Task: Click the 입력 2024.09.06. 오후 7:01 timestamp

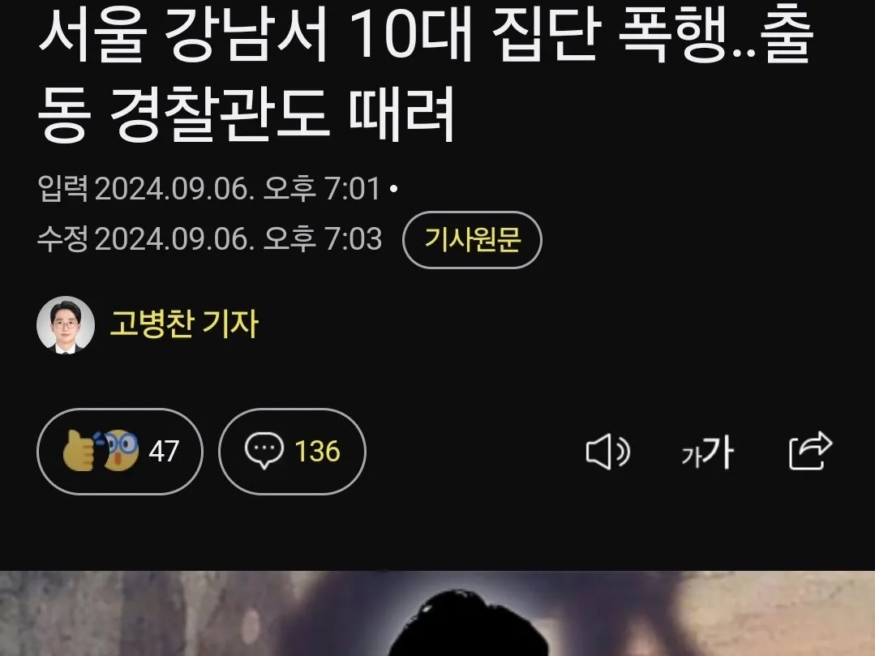Action: click(209, 189)
